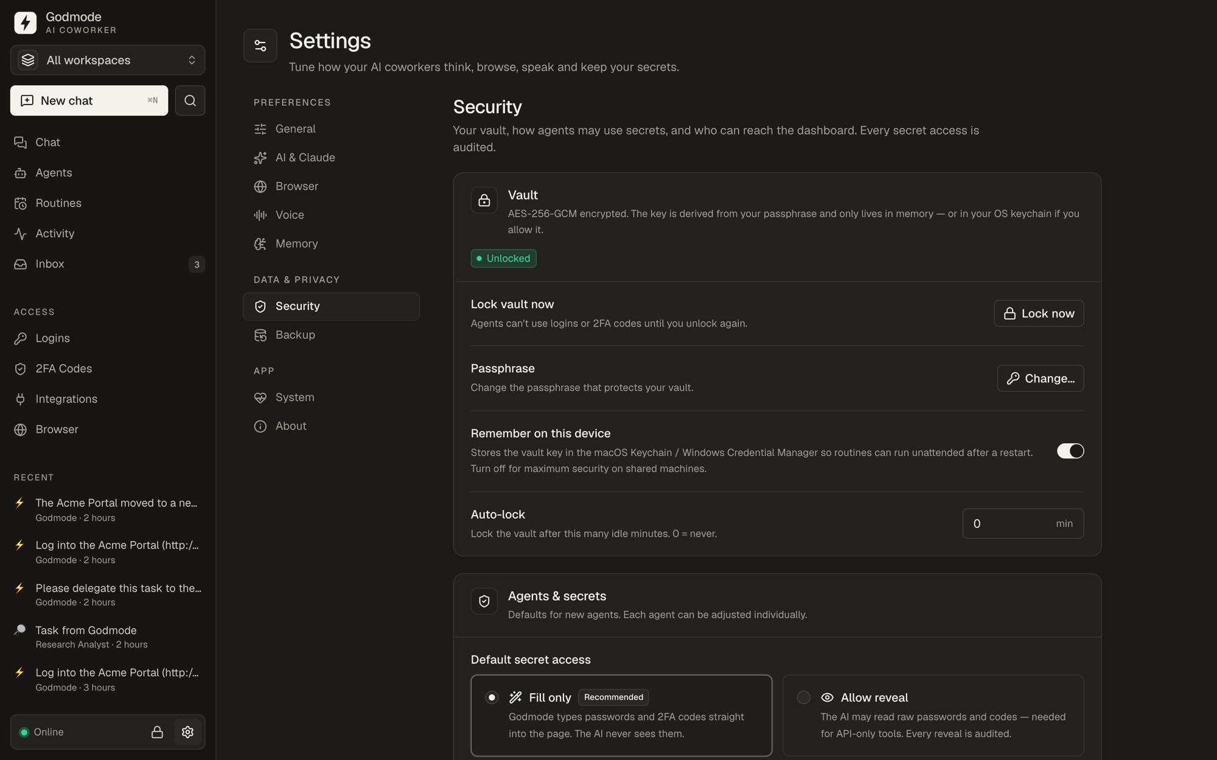Open Browser under Access in the left sidebar
Image resolution: width=1217 pixels, height=760 pixels.
(108, 429)
